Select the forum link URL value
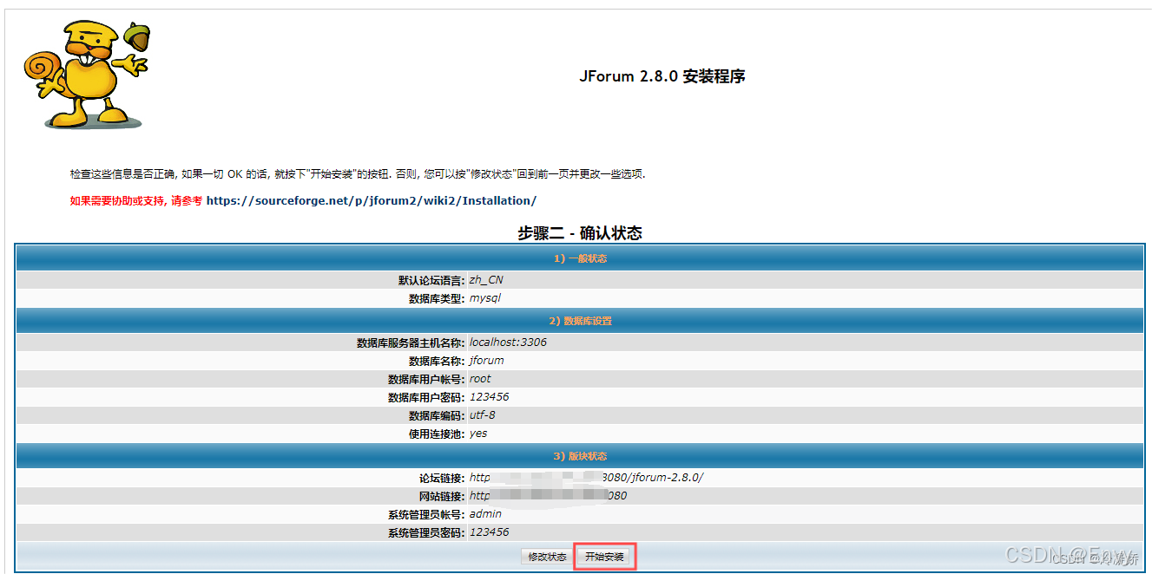Viewport: 1152px width, 574px height. [x=587, y=478]
